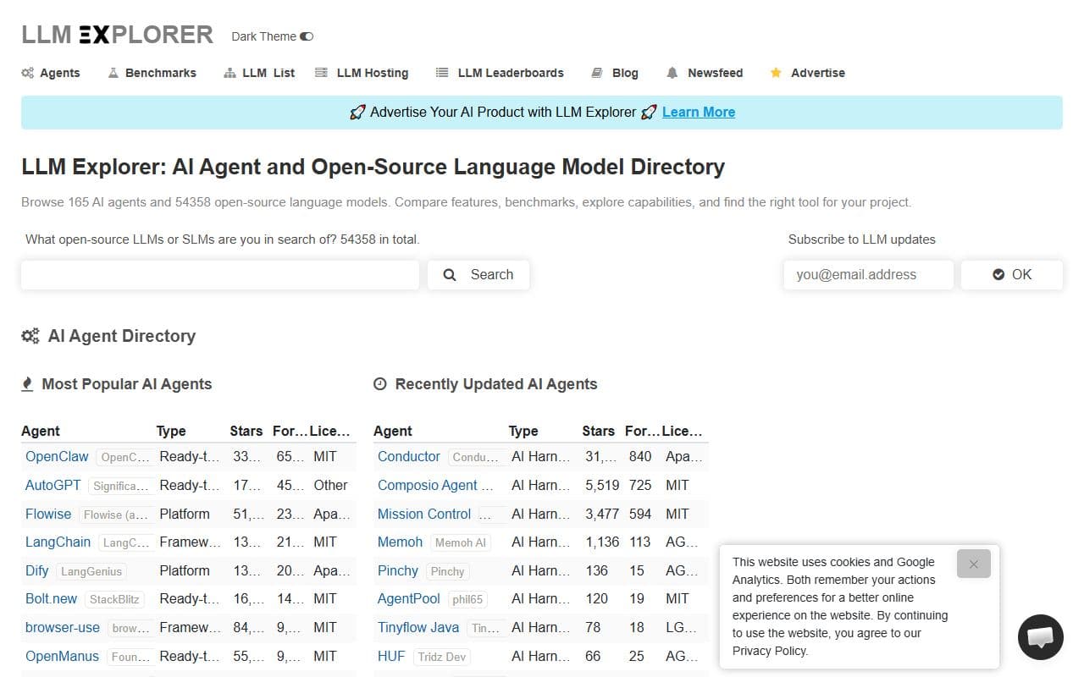The image size is (1084, 677).
Task: Click the book icon beside Blog
Action: click(x=597, y=73)
